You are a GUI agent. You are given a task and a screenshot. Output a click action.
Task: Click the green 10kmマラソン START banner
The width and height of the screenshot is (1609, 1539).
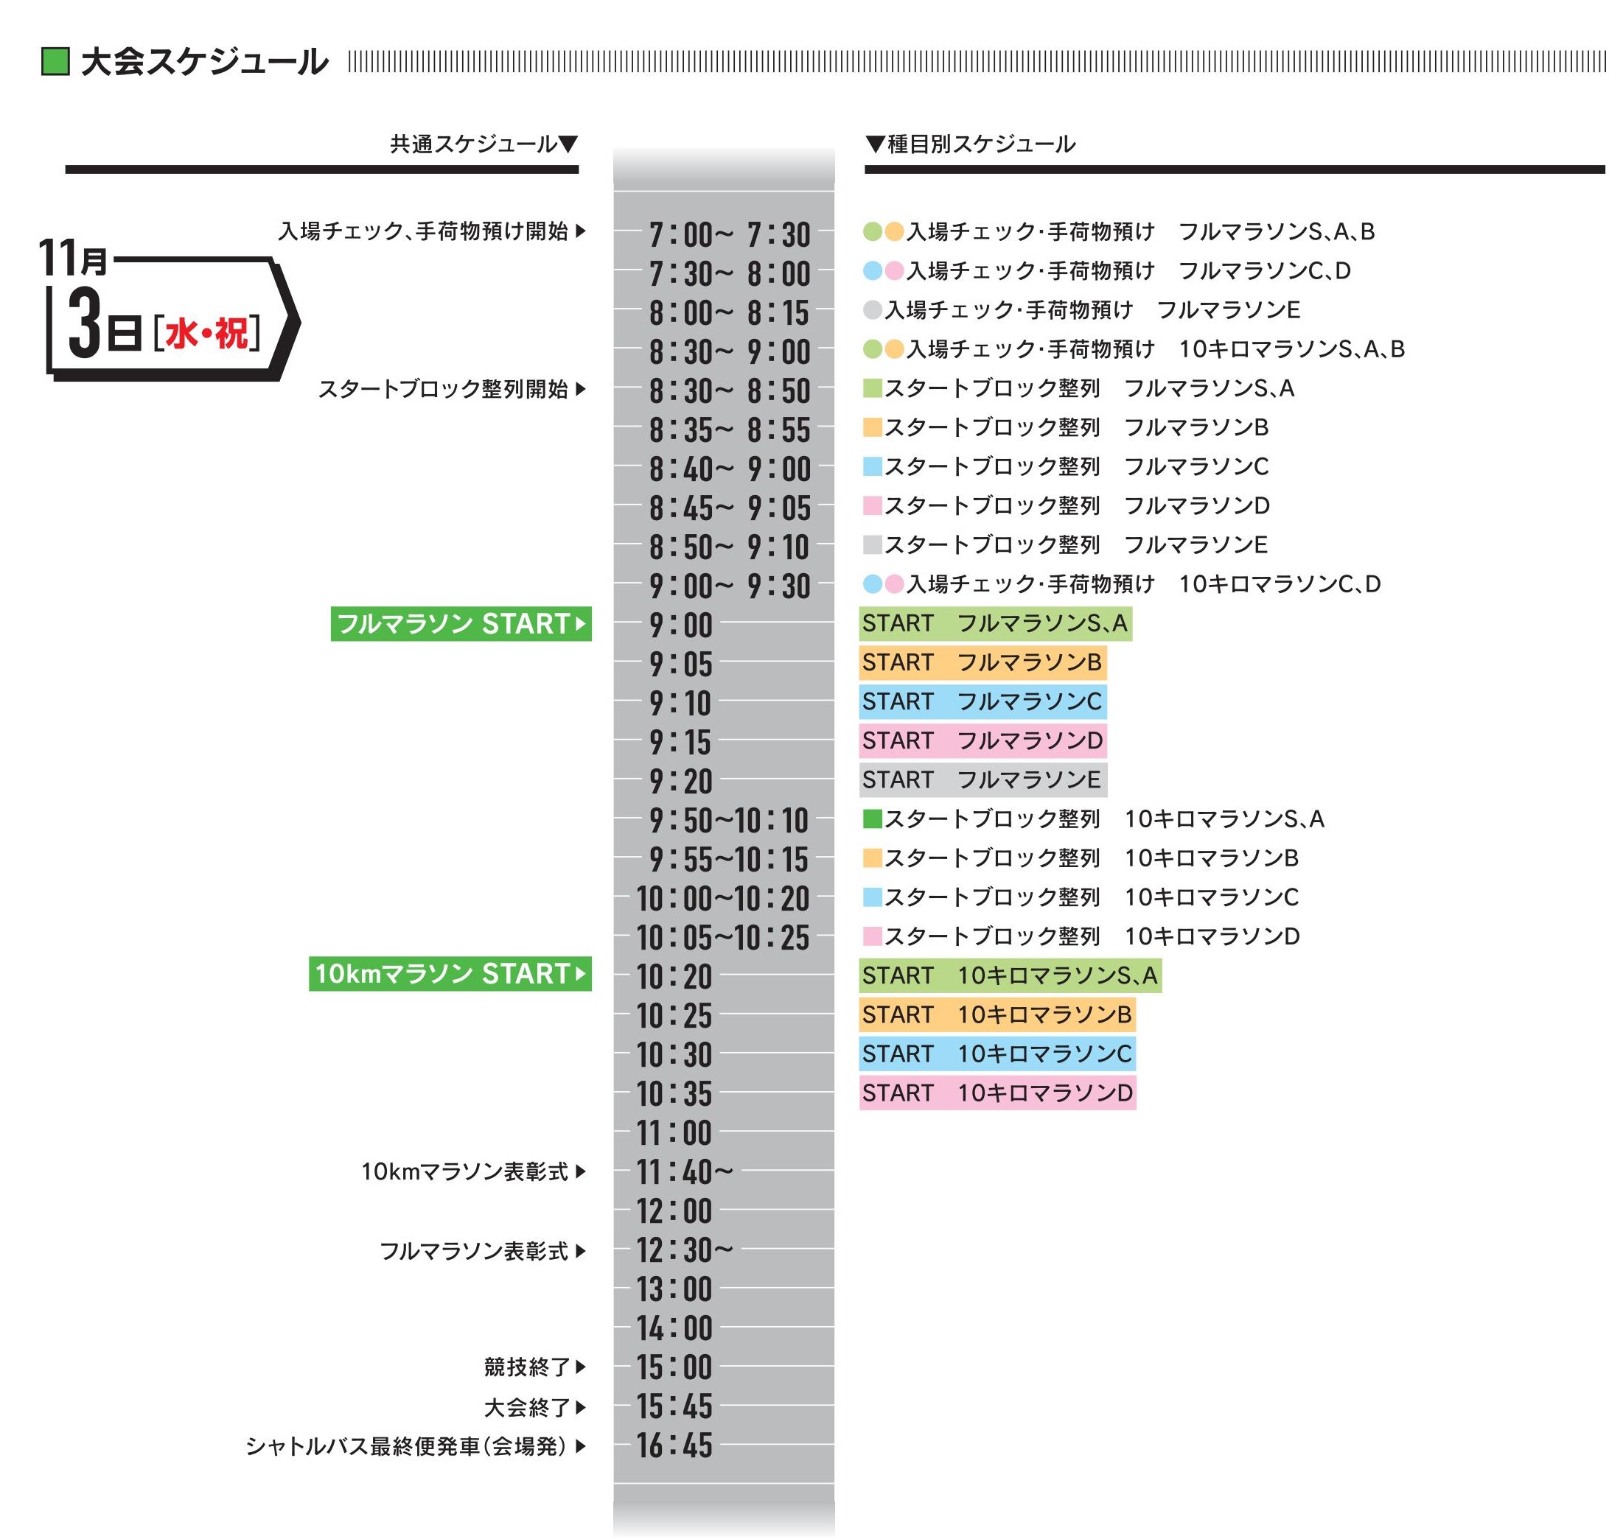click(450, 974)
